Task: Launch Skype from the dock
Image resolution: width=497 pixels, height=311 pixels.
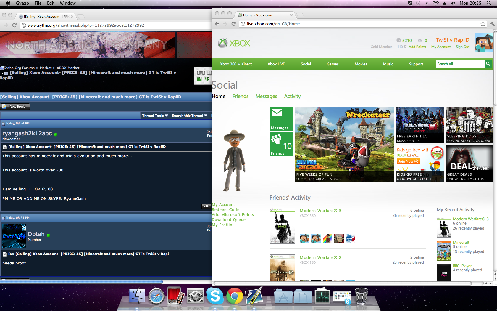Action: [215, 296]
